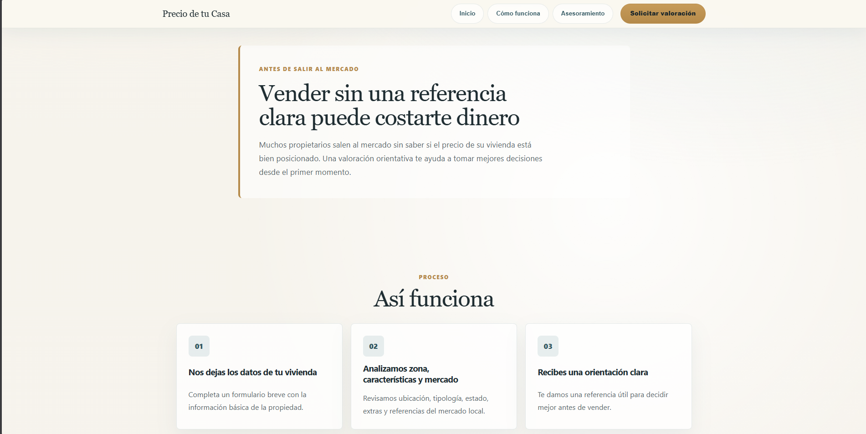Click the 02 step number badge
Screen dimensions: 866x434
point(374,346)
